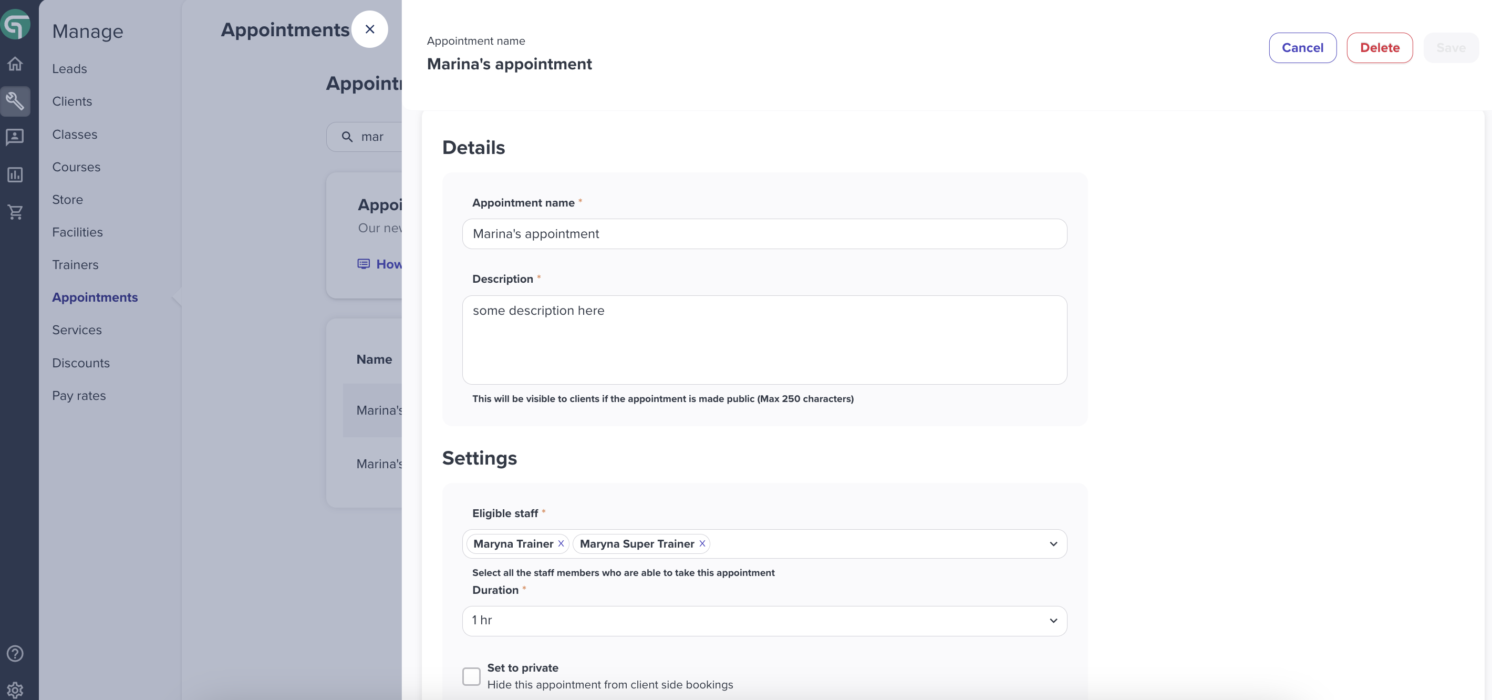This screenshot has width=1492, height=700.
Task: Select the Manage tools wrench icon
Action: tap(15, 101)
